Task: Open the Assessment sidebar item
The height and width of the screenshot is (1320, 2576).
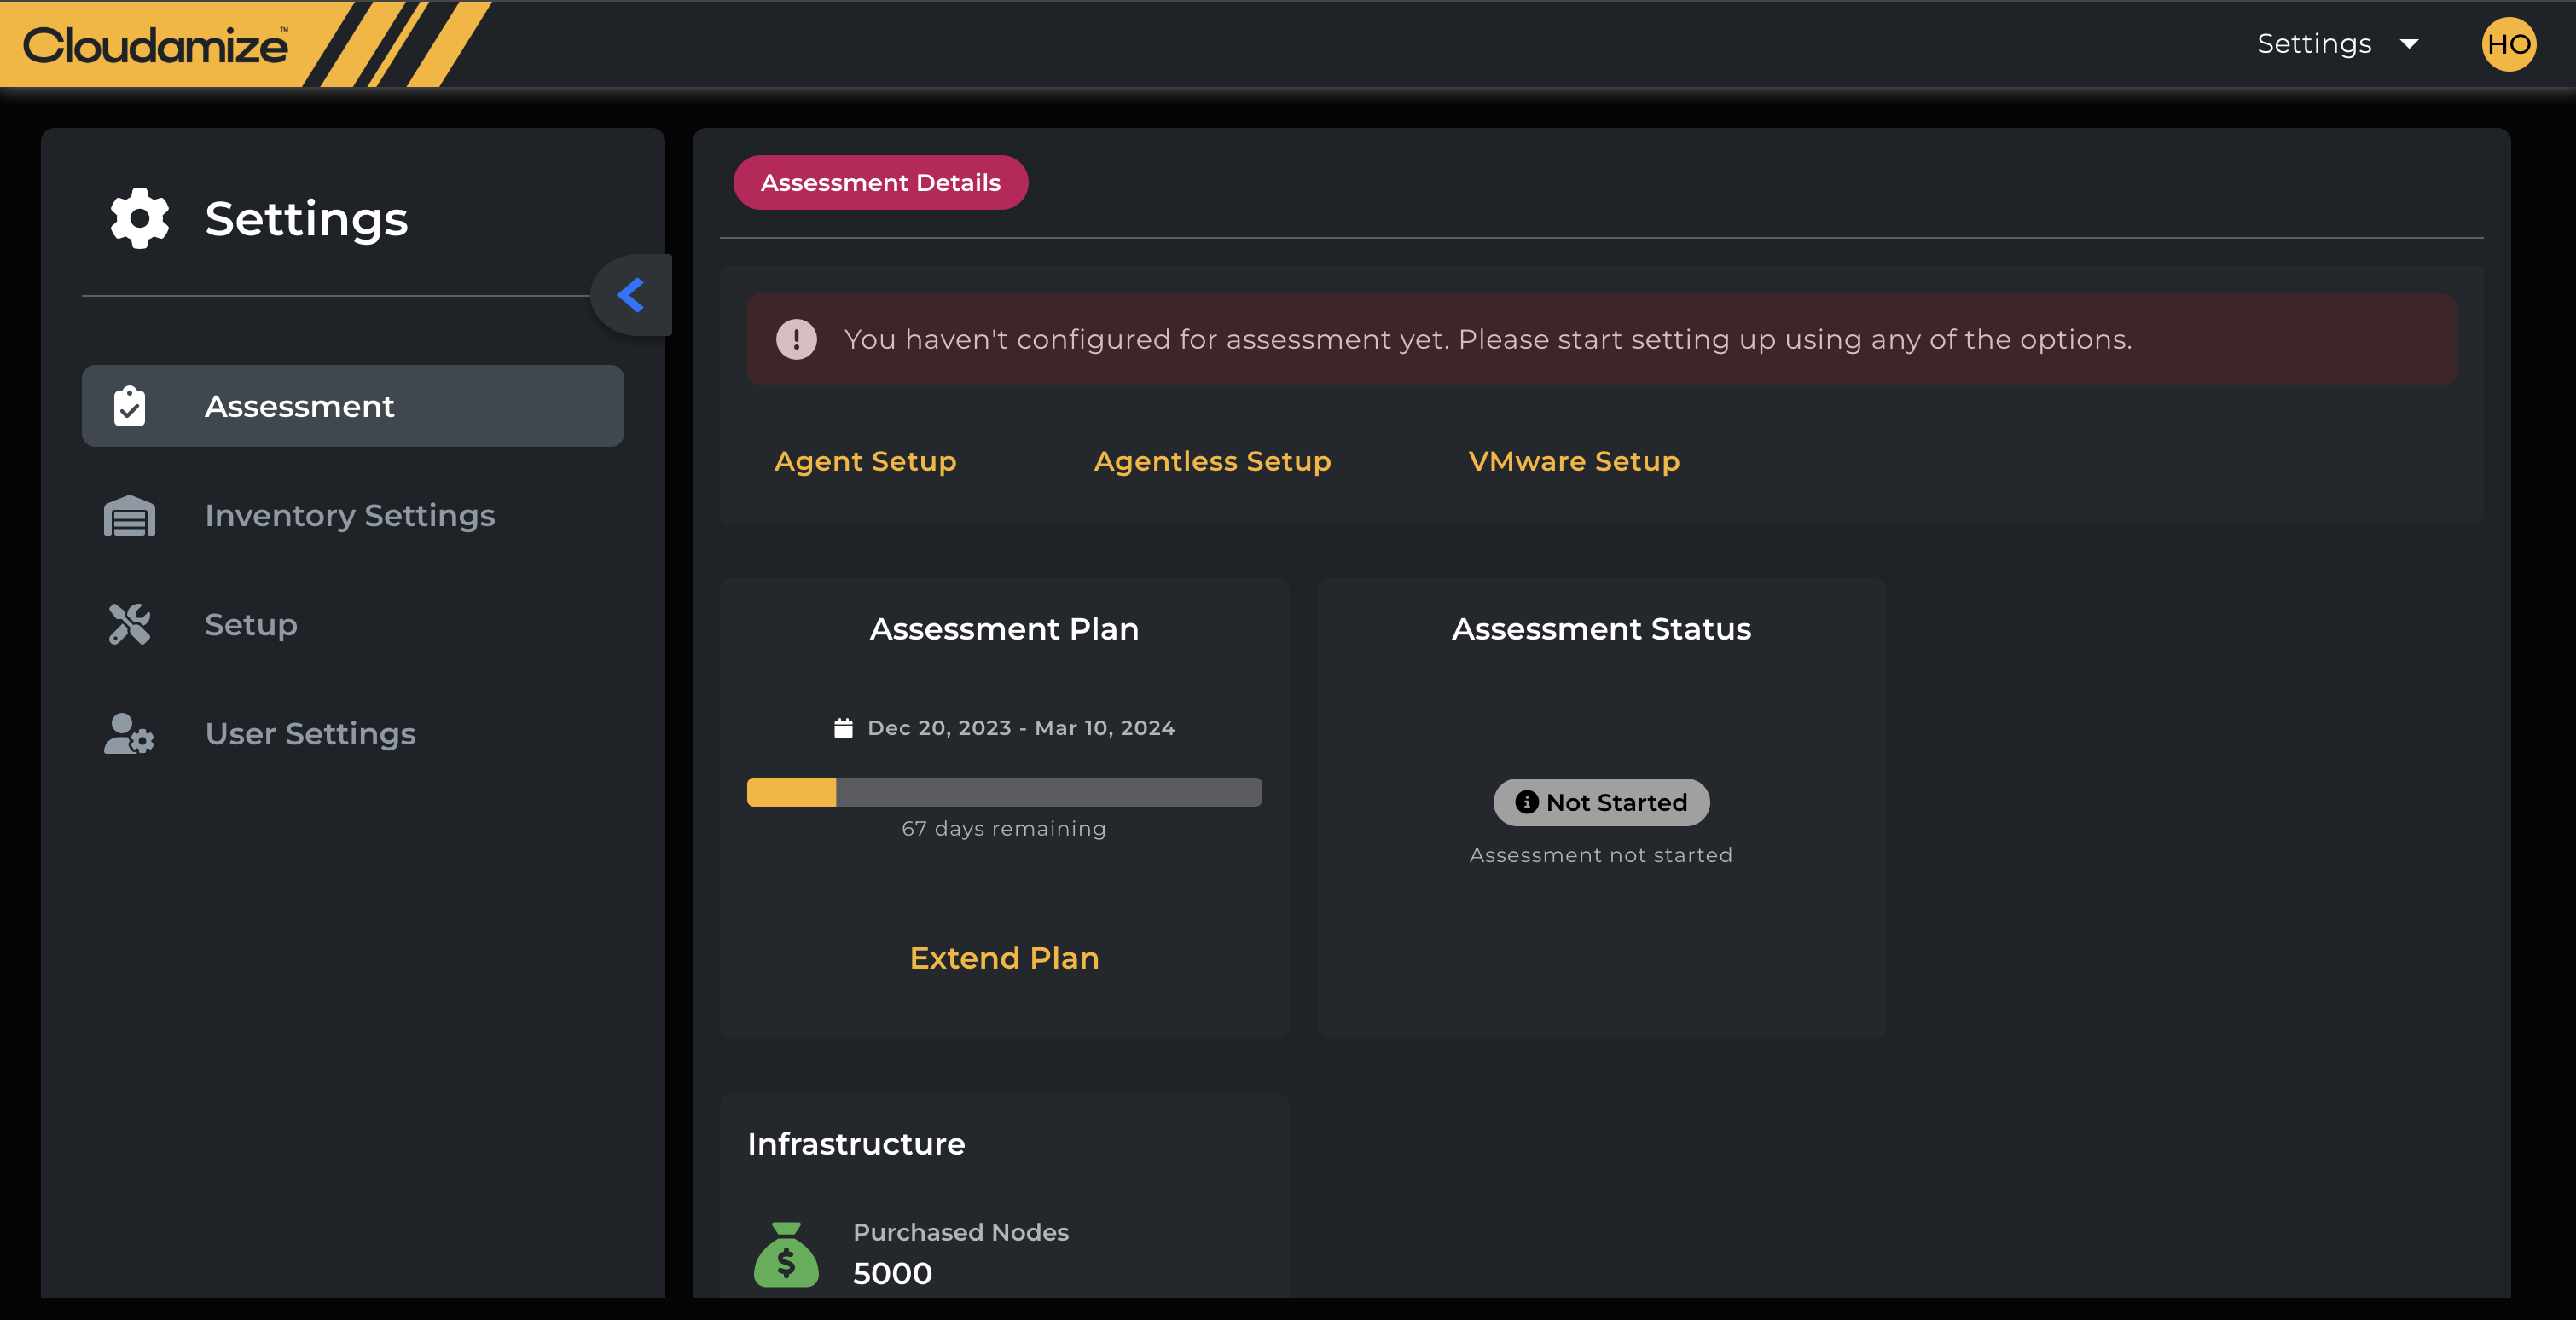Action: (353, 406)
